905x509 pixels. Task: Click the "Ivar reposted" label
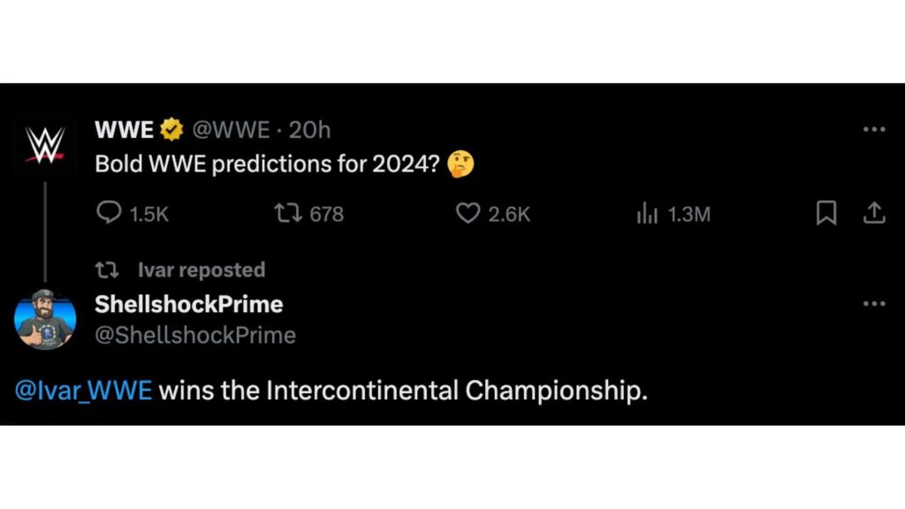point(201,270)
